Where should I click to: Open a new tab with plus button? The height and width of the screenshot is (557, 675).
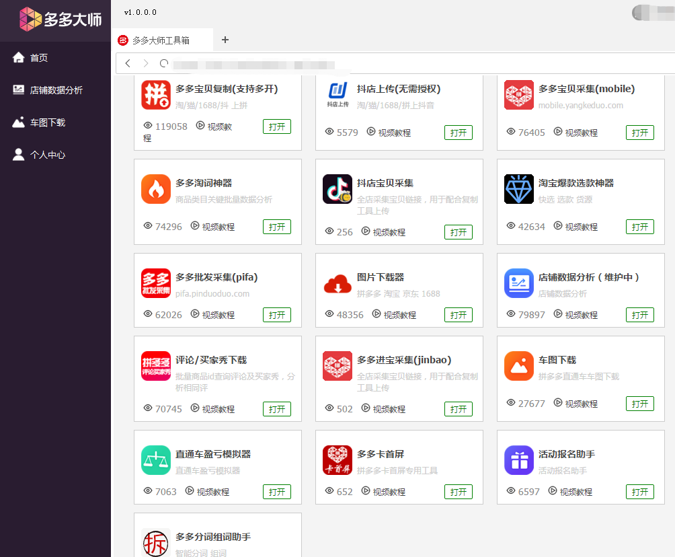(x=225, y=40)
